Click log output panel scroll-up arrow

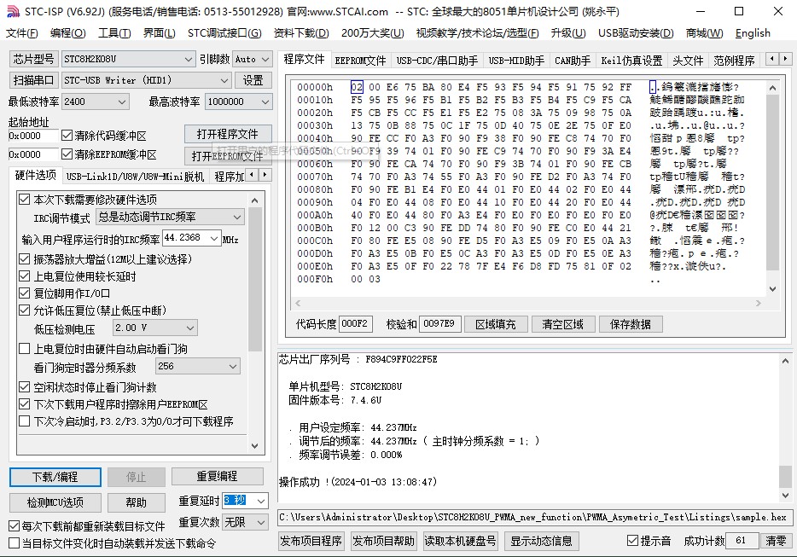[x=785, y=361]
